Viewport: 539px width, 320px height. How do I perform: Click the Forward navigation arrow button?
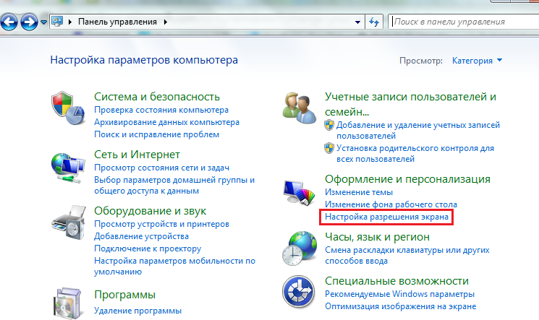29,22
